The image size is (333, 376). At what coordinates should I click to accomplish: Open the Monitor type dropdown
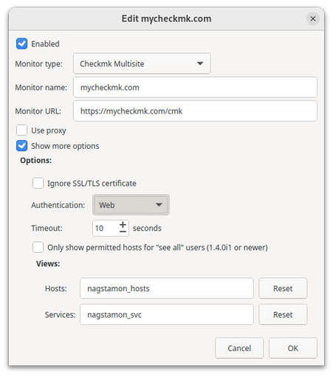(142, 63)
